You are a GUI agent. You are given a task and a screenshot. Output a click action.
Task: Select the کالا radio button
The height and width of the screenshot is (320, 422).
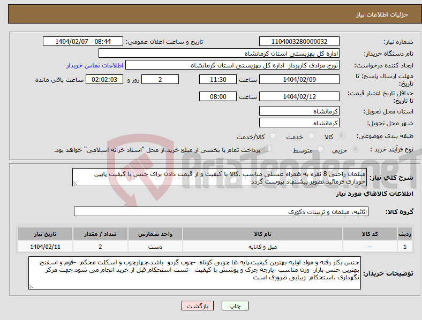341,136
